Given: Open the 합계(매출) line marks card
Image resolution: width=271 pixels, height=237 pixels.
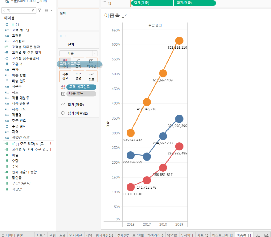Looking at the screenshot, I should [78, 104].
